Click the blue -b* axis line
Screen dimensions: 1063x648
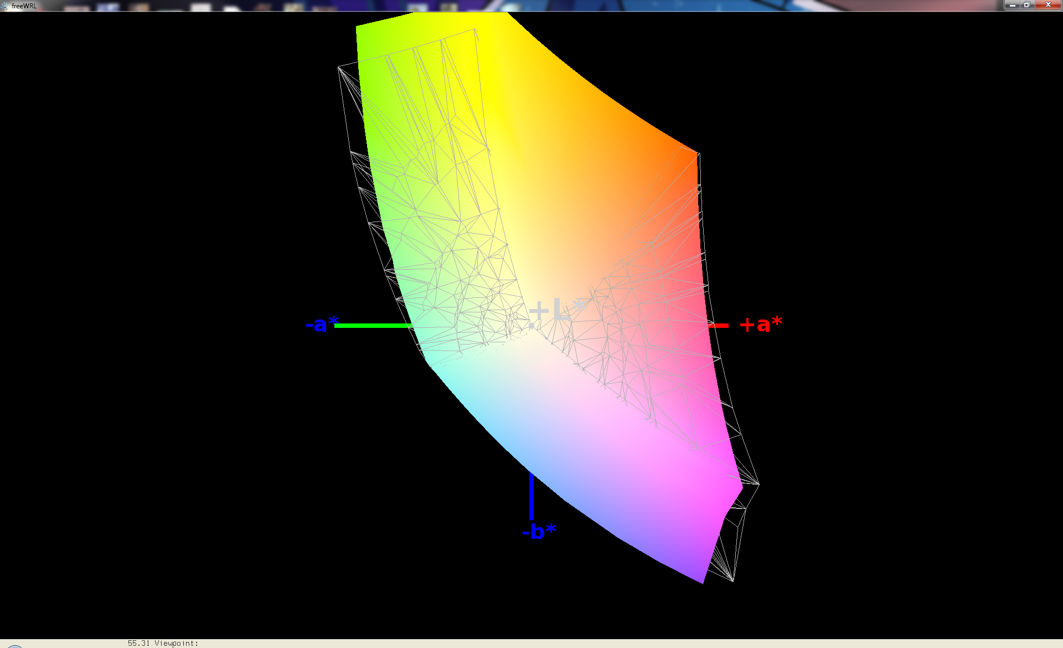(x=531, y=496)
